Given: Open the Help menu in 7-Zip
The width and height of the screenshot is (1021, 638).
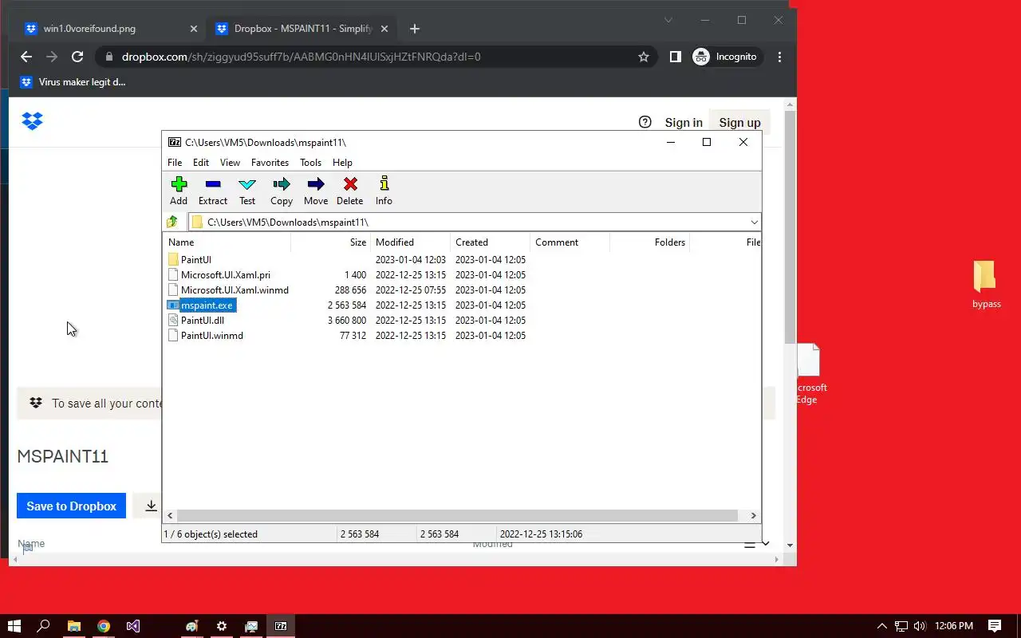Looking at the screenshot, I should pos(342,162).
